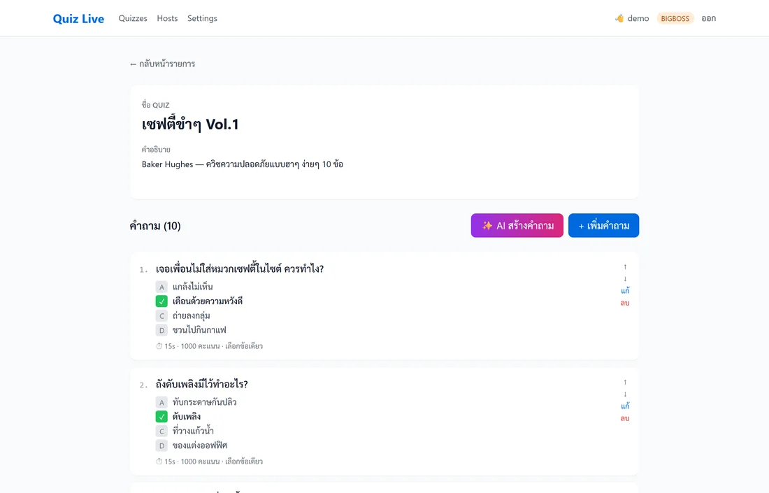Click the BIGBOSS role badge
The image size is (769, 493).
675,19
